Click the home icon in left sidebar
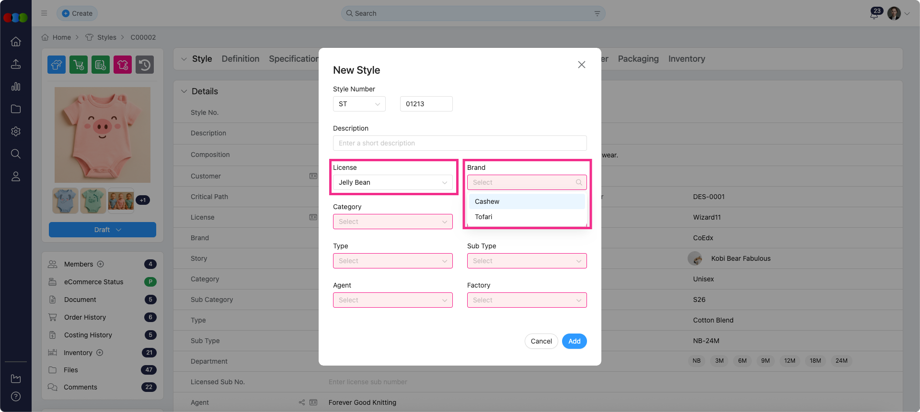 (16, 42)
